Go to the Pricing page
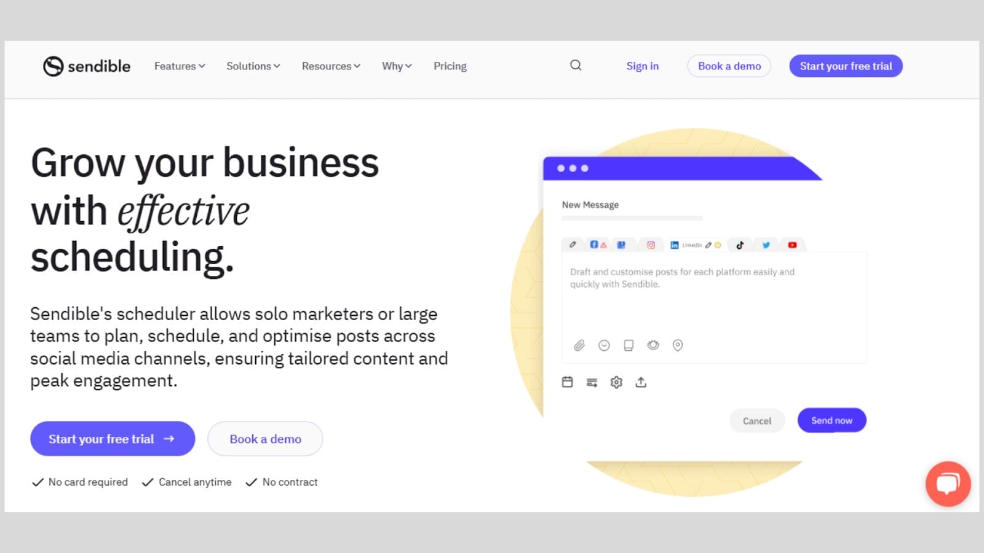984x553 pixels. (450, 66)
